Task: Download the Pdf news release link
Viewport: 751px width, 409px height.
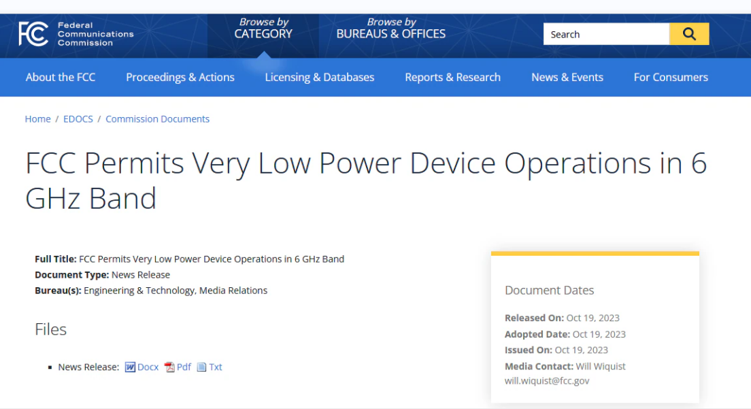Action: 184,367
